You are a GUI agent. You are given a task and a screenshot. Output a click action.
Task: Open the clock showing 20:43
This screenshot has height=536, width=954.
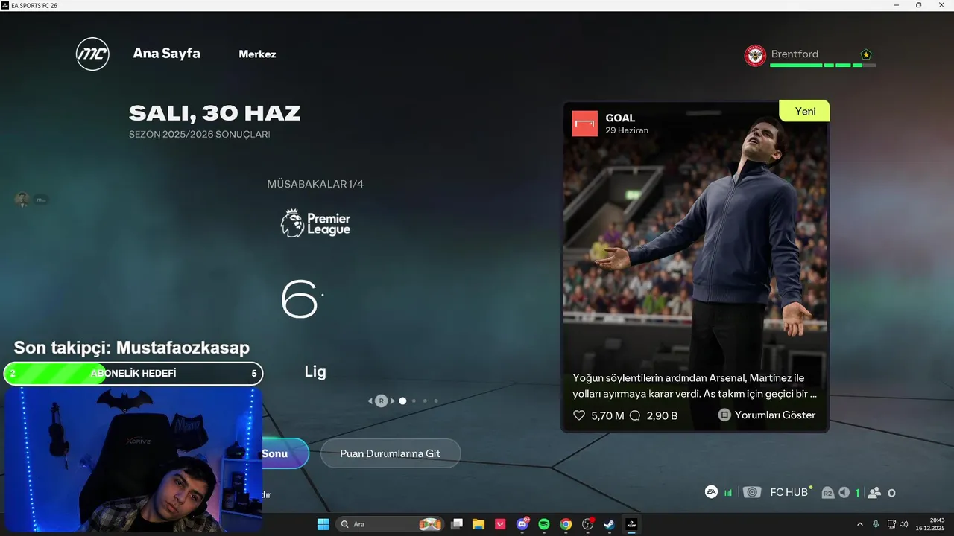(x=931, y=524)
